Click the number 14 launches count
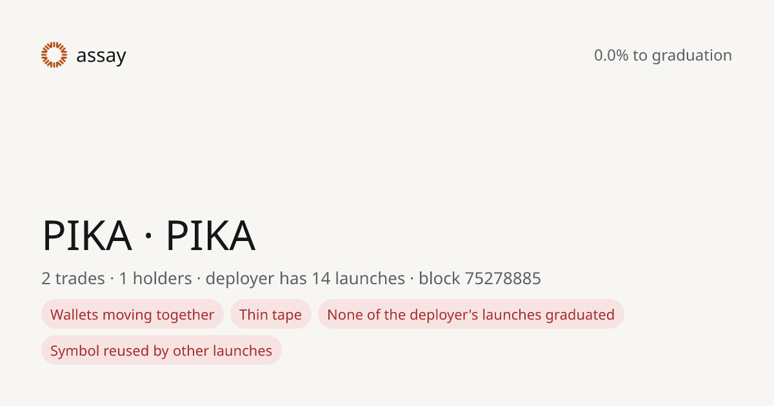 tap(321, 278)
